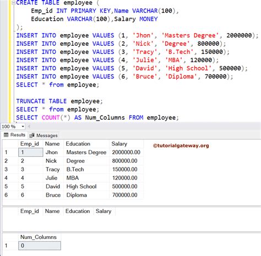This screenshot has height=256, width=261.
Task: Select row header 6 for Bruce row
Action: pyautogui.click(x=10, y=195)
